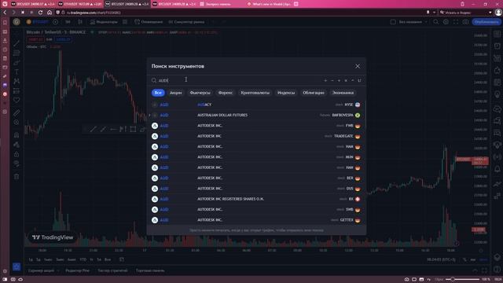This screenshot has width=503, height=283.
Task: Select the Криптовалюты filter chip
Action: pyautogui.click(x=255, y=93)
